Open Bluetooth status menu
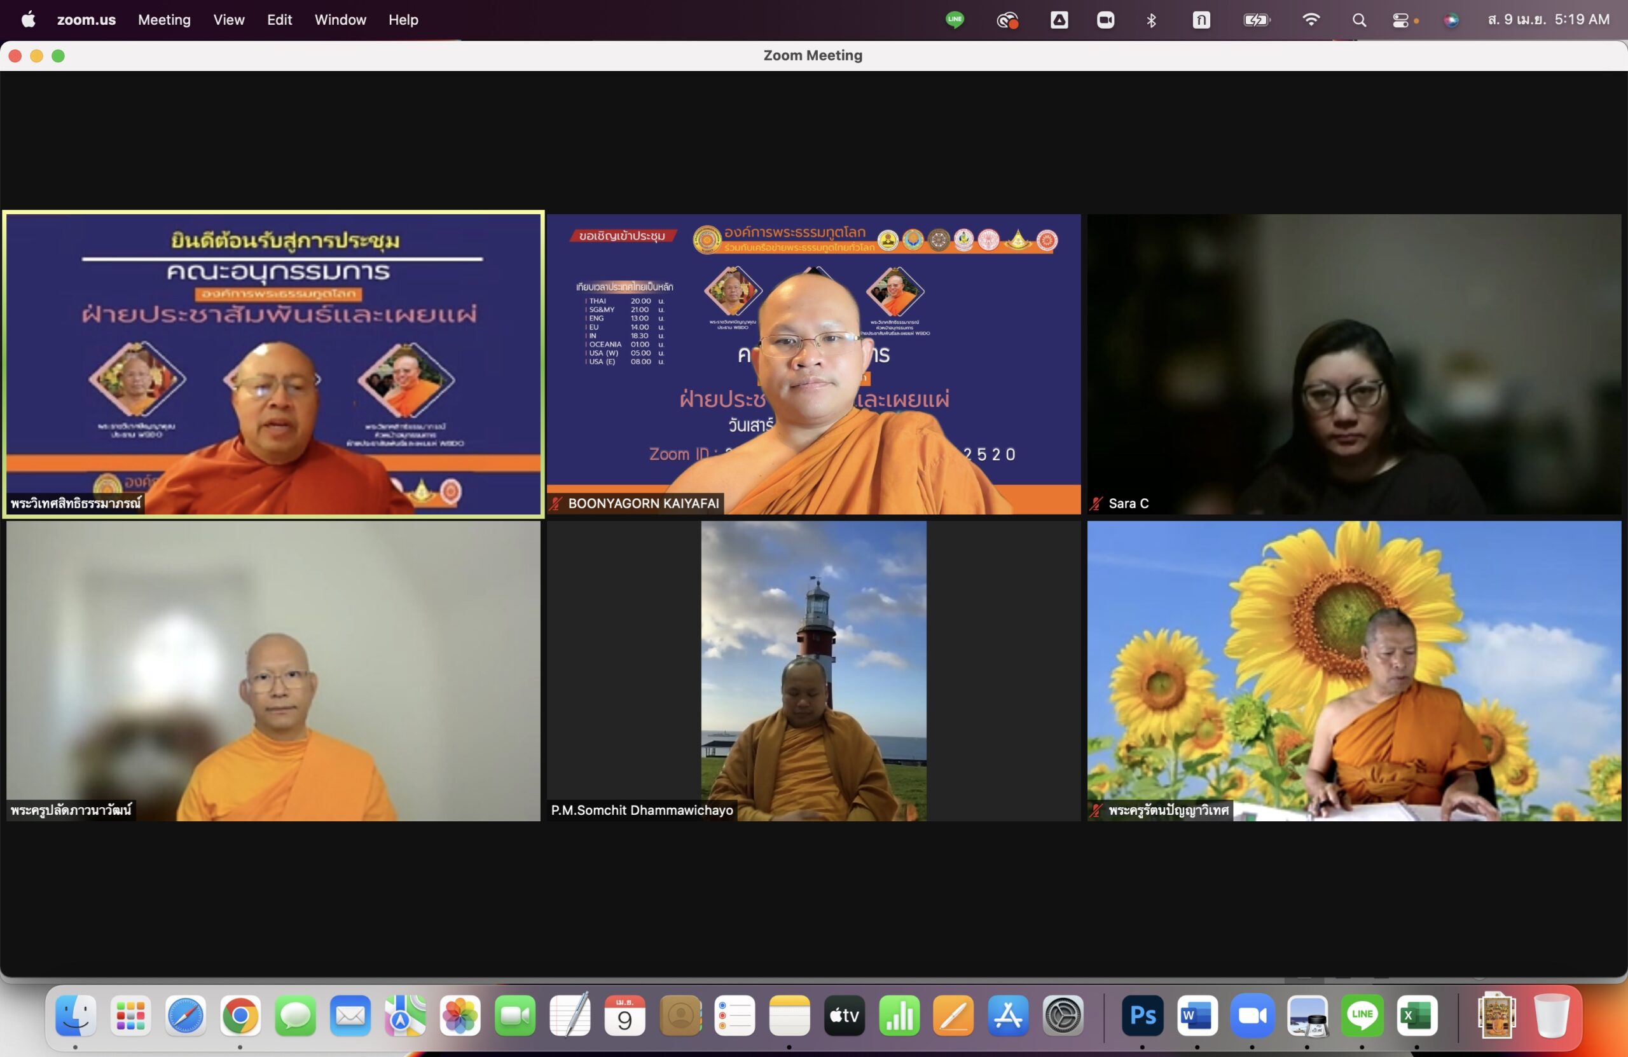Image resolution: width=1628 pixels, height=1057 pixels. (1151, 20)
